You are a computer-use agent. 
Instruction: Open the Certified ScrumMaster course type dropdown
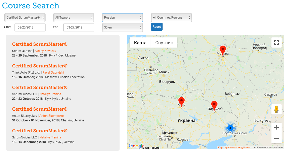point(25,18)
